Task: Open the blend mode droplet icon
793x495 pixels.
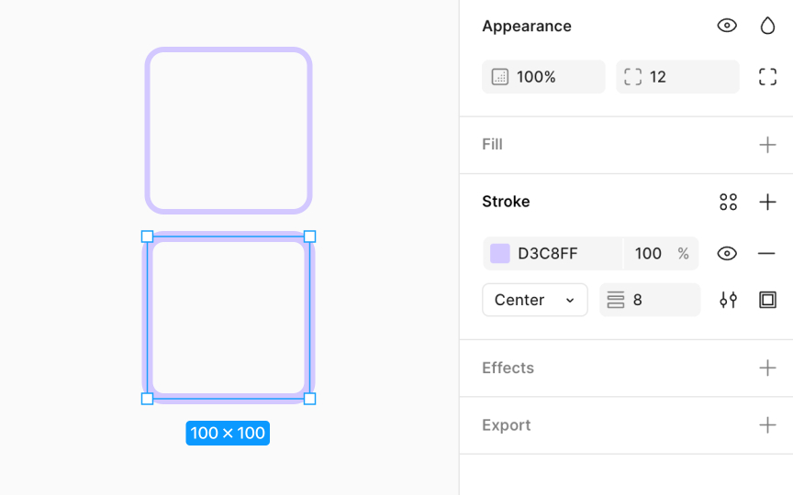Action: [x=767, y=26]
